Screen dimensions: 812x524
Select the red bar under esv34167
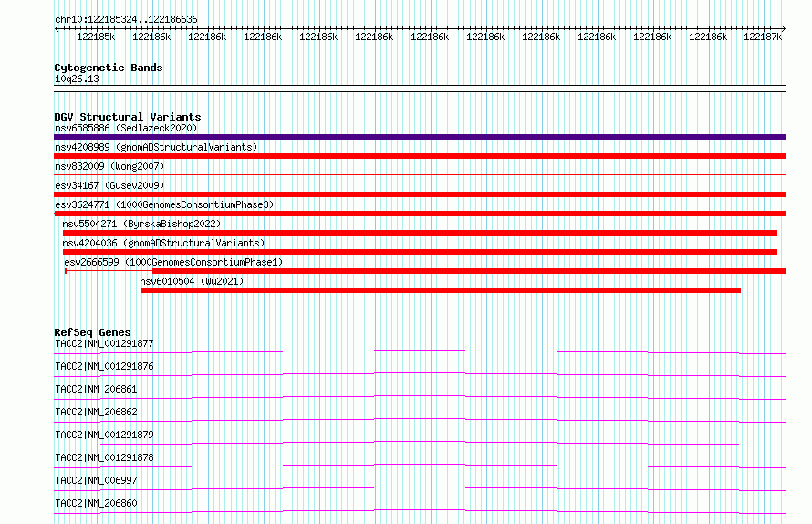[x=420, y=194]
